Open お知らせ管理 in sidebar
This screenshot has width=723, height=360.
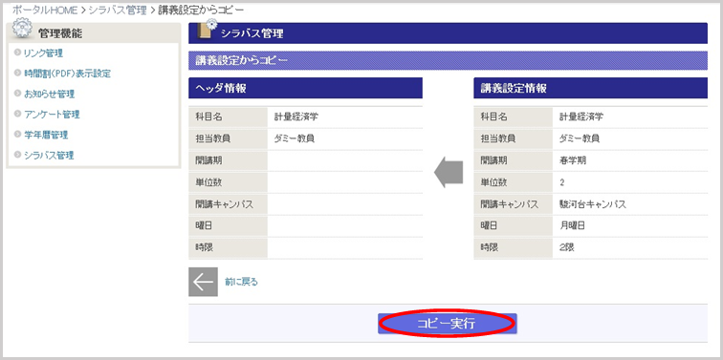50,95
